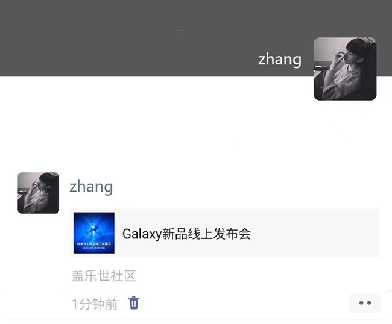This screenshot has height=324, width=392.
Task: Open the shared link titled Galaxy新品线上发布会
Action: 226,233
